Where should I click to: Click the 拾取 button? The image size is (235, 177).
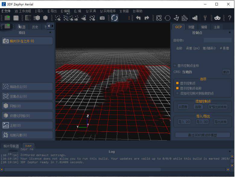click(198, 107)
